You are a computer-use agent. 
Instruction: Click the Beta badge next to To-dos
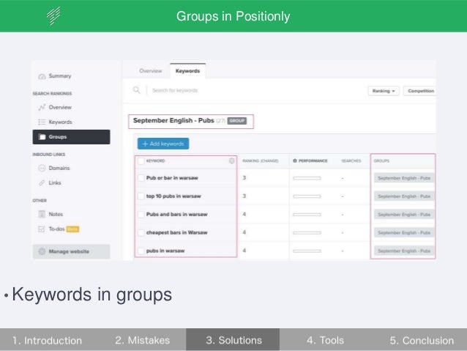(x=72, y=229)
